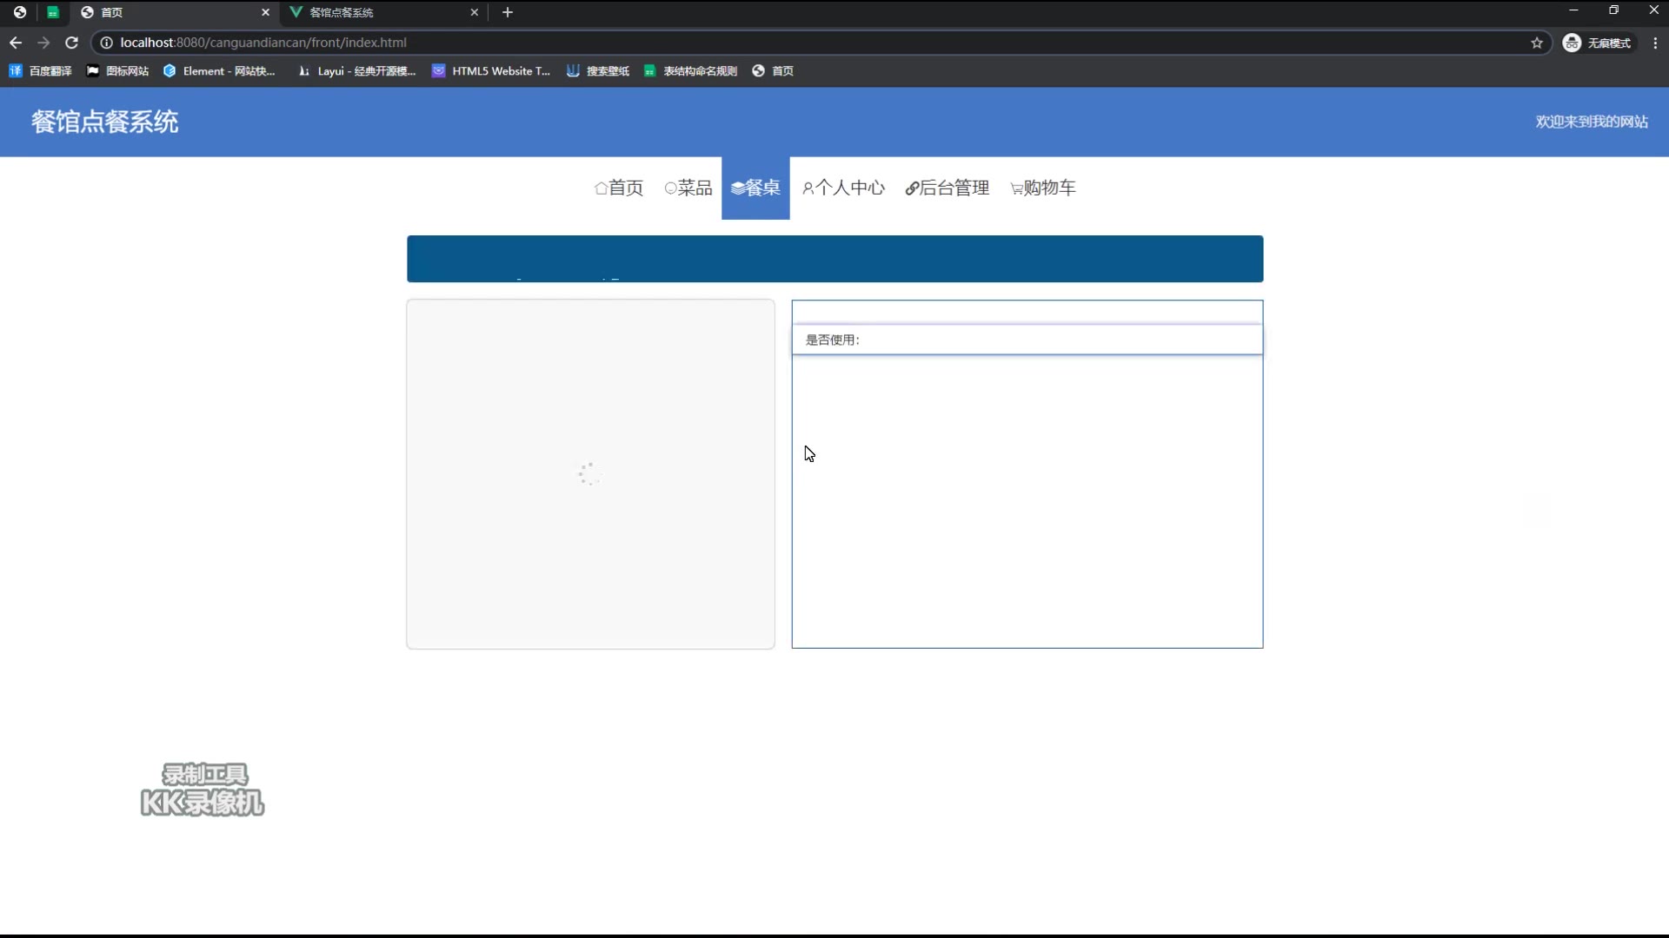Screen dimensions: 1669x938
Task: View site information icon in address bar
Action: click(106, 43)
